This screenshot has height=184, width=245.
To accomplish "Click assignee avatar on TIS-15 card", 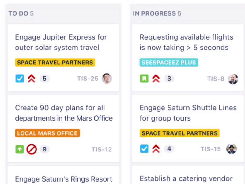I will pos(232,149).
